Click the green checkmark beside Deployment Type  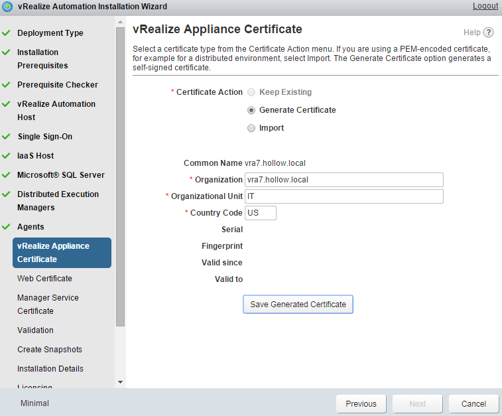pos(7,33)
